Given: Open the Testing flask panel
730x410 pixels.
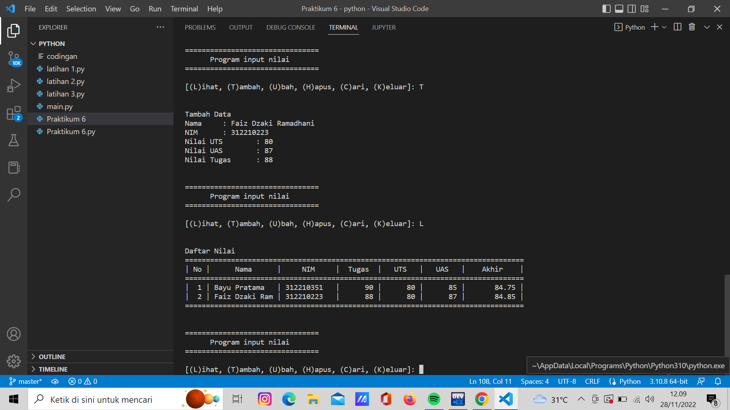Looking at the screenshot, I should point(14,141).
